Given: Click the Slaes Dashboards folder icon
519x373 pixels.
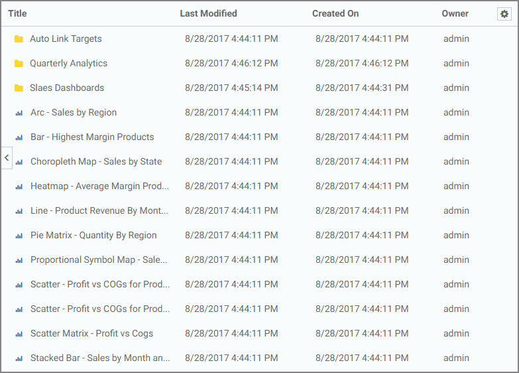Looking at the screenshot, I should tap(19, 88).
